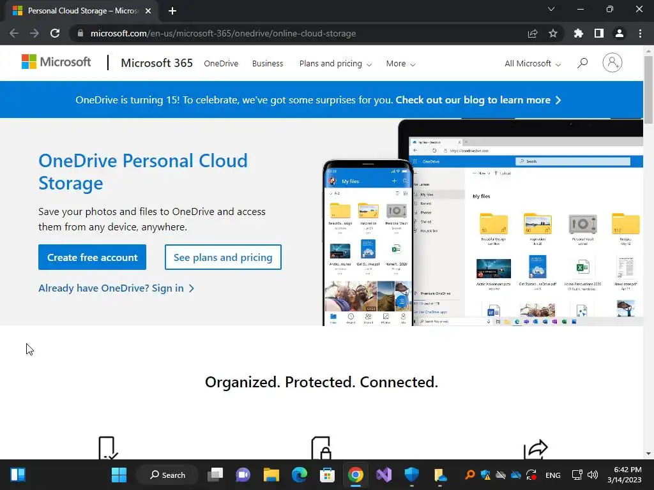Open the site search magnifier icon
The image size is (654, 490).
pyautogui.click(x=582, y=63)
